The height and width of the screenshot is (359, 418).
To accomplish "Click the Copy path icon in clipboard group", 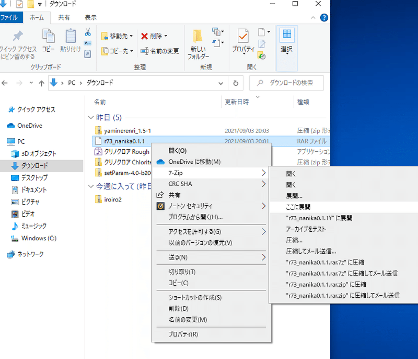I will coord(88,43).
